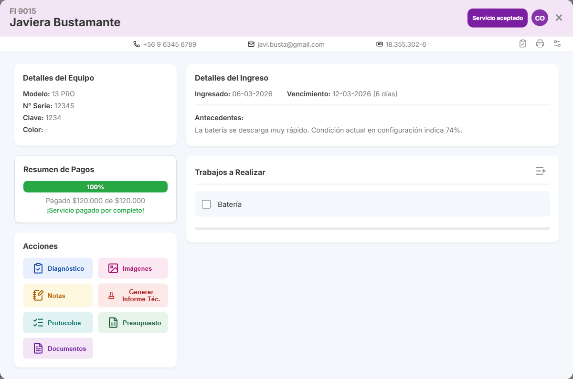573x379 pixels.
Task: Open the Notas action
Action: pyautogui.click(x=58, y=296)
